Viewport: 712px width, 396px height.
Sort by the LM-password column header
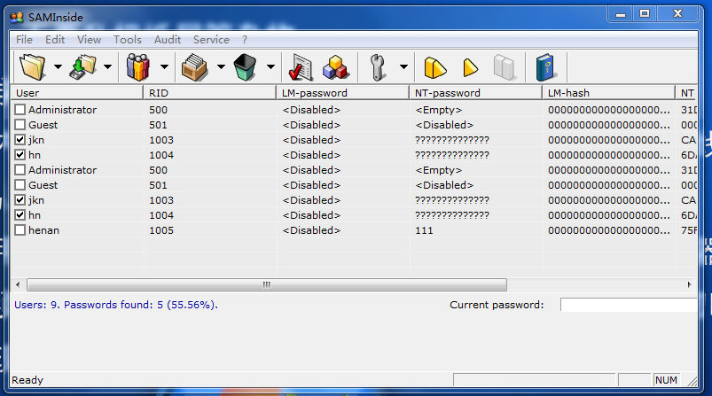[343, 93]
